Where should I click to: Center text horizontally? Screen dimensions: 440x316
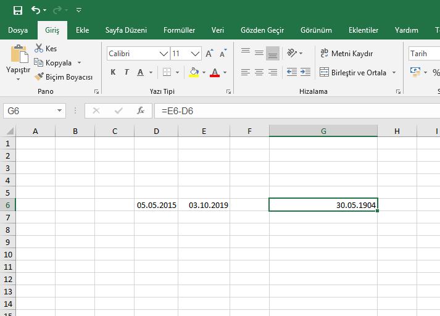click(259, 72)
